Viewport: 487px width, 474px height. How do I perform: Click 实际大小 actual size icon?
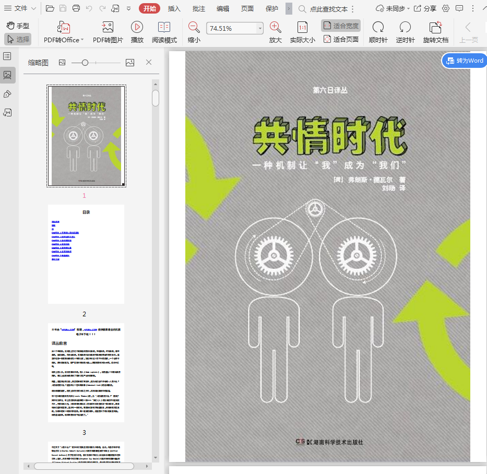(x=302, y=28)
